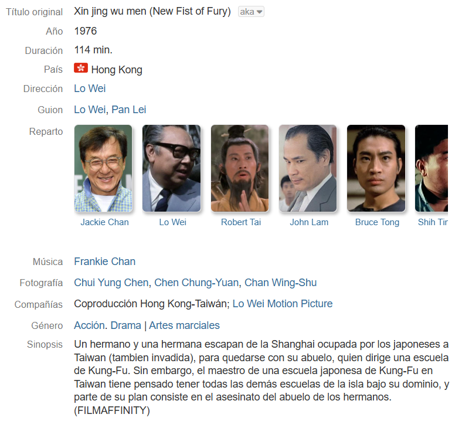
Task: Select the Acción genre link
Action: click(89, 325)
